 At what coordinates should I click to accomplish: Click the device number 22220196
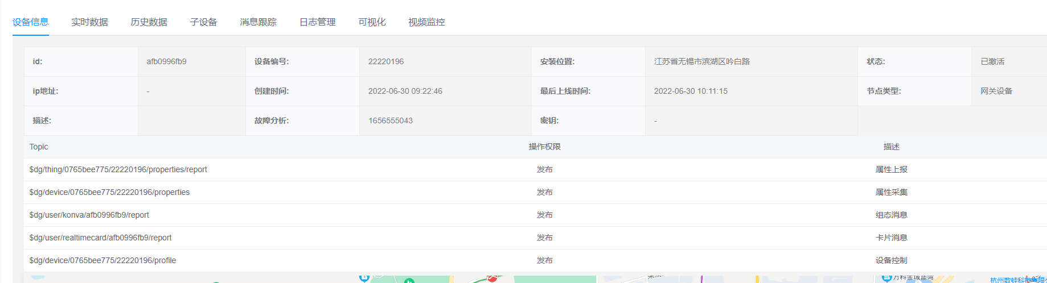coord(386,61)
